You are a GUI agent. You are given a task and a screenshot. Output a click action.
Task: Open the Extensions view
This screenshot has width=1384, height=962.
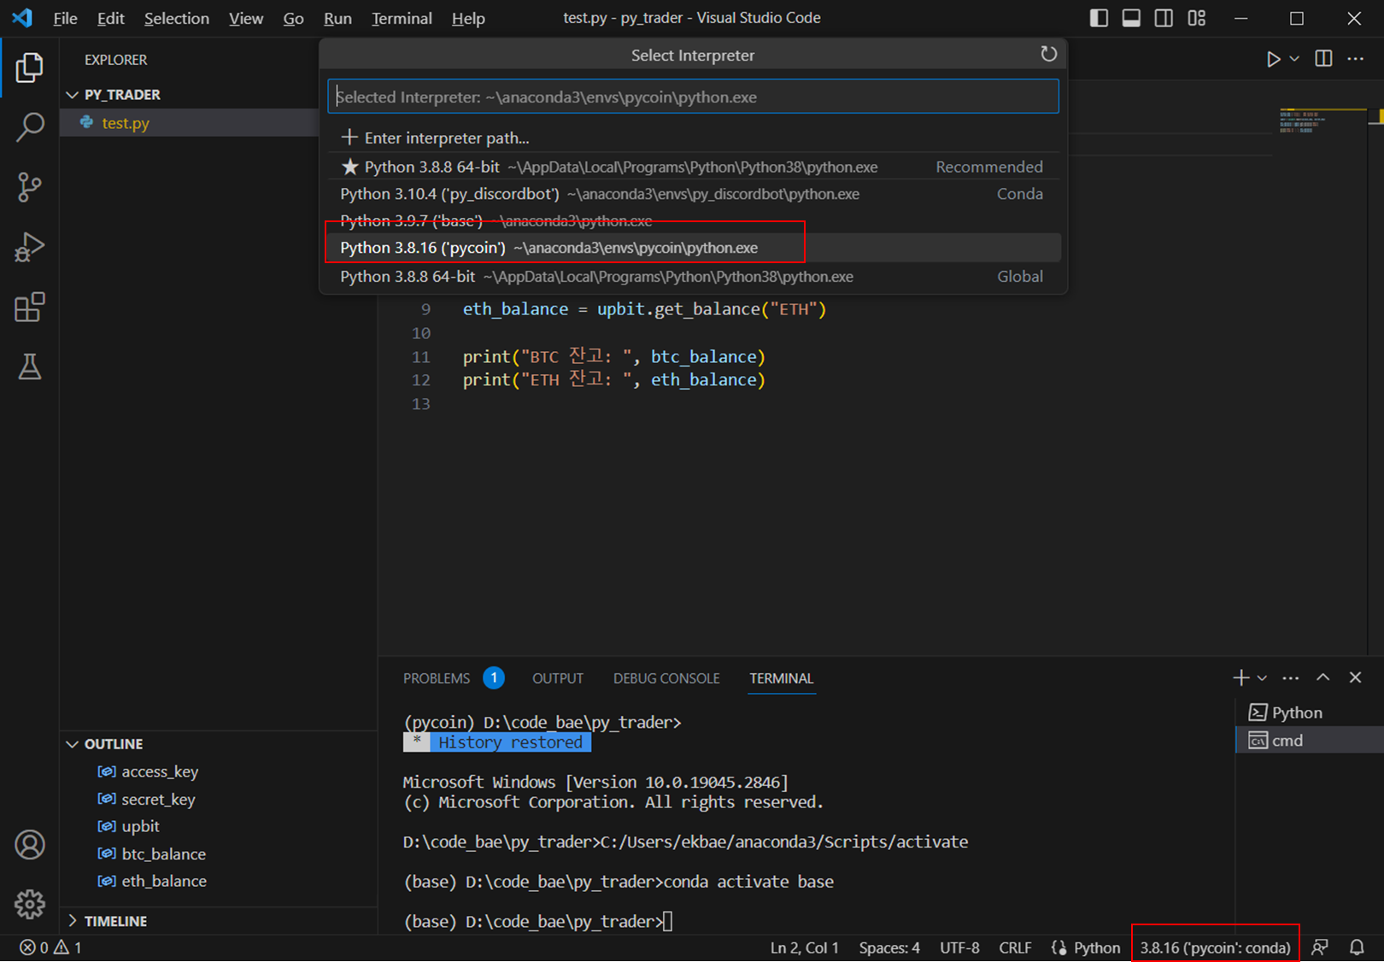29,307
